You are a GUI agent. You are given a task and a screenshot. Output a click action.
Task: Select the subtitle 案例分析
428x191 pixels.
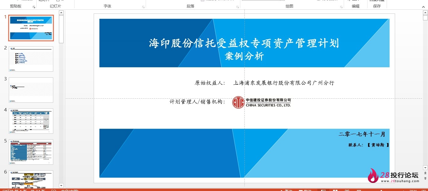(244, 56)
